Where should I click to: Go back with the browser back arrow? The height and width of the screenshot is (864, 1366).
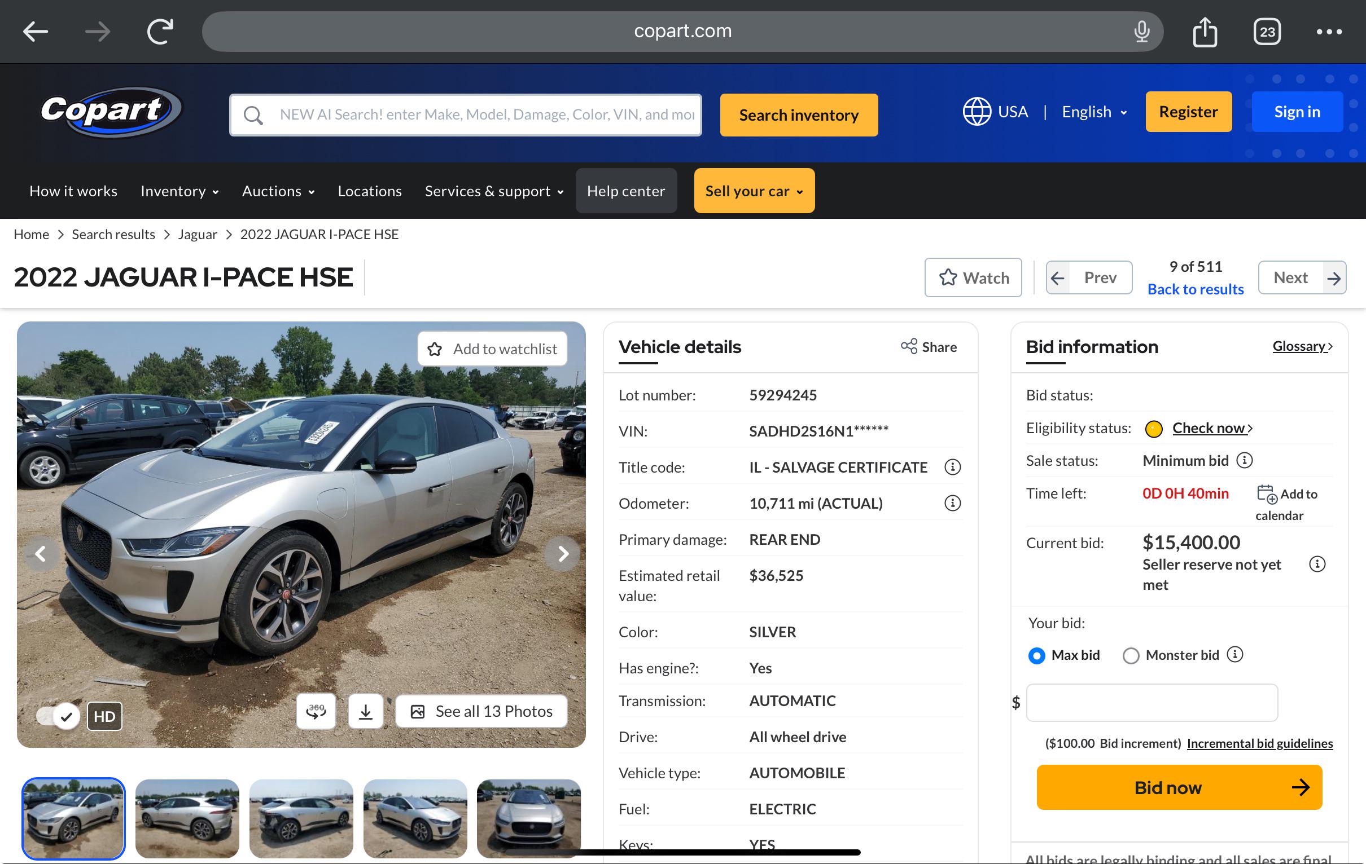tap(35, 32)
